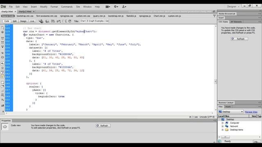Click the page Title input field
Viewport: 262px width, 147px height.
(94, 21)
